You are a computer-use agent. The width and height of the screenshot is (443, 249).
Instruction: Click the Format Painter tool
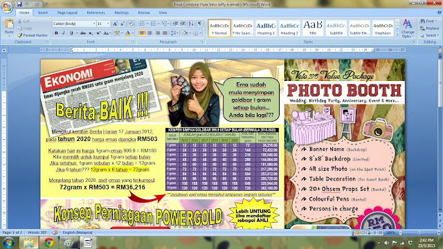pyautogui.click(x=33, y=35)
